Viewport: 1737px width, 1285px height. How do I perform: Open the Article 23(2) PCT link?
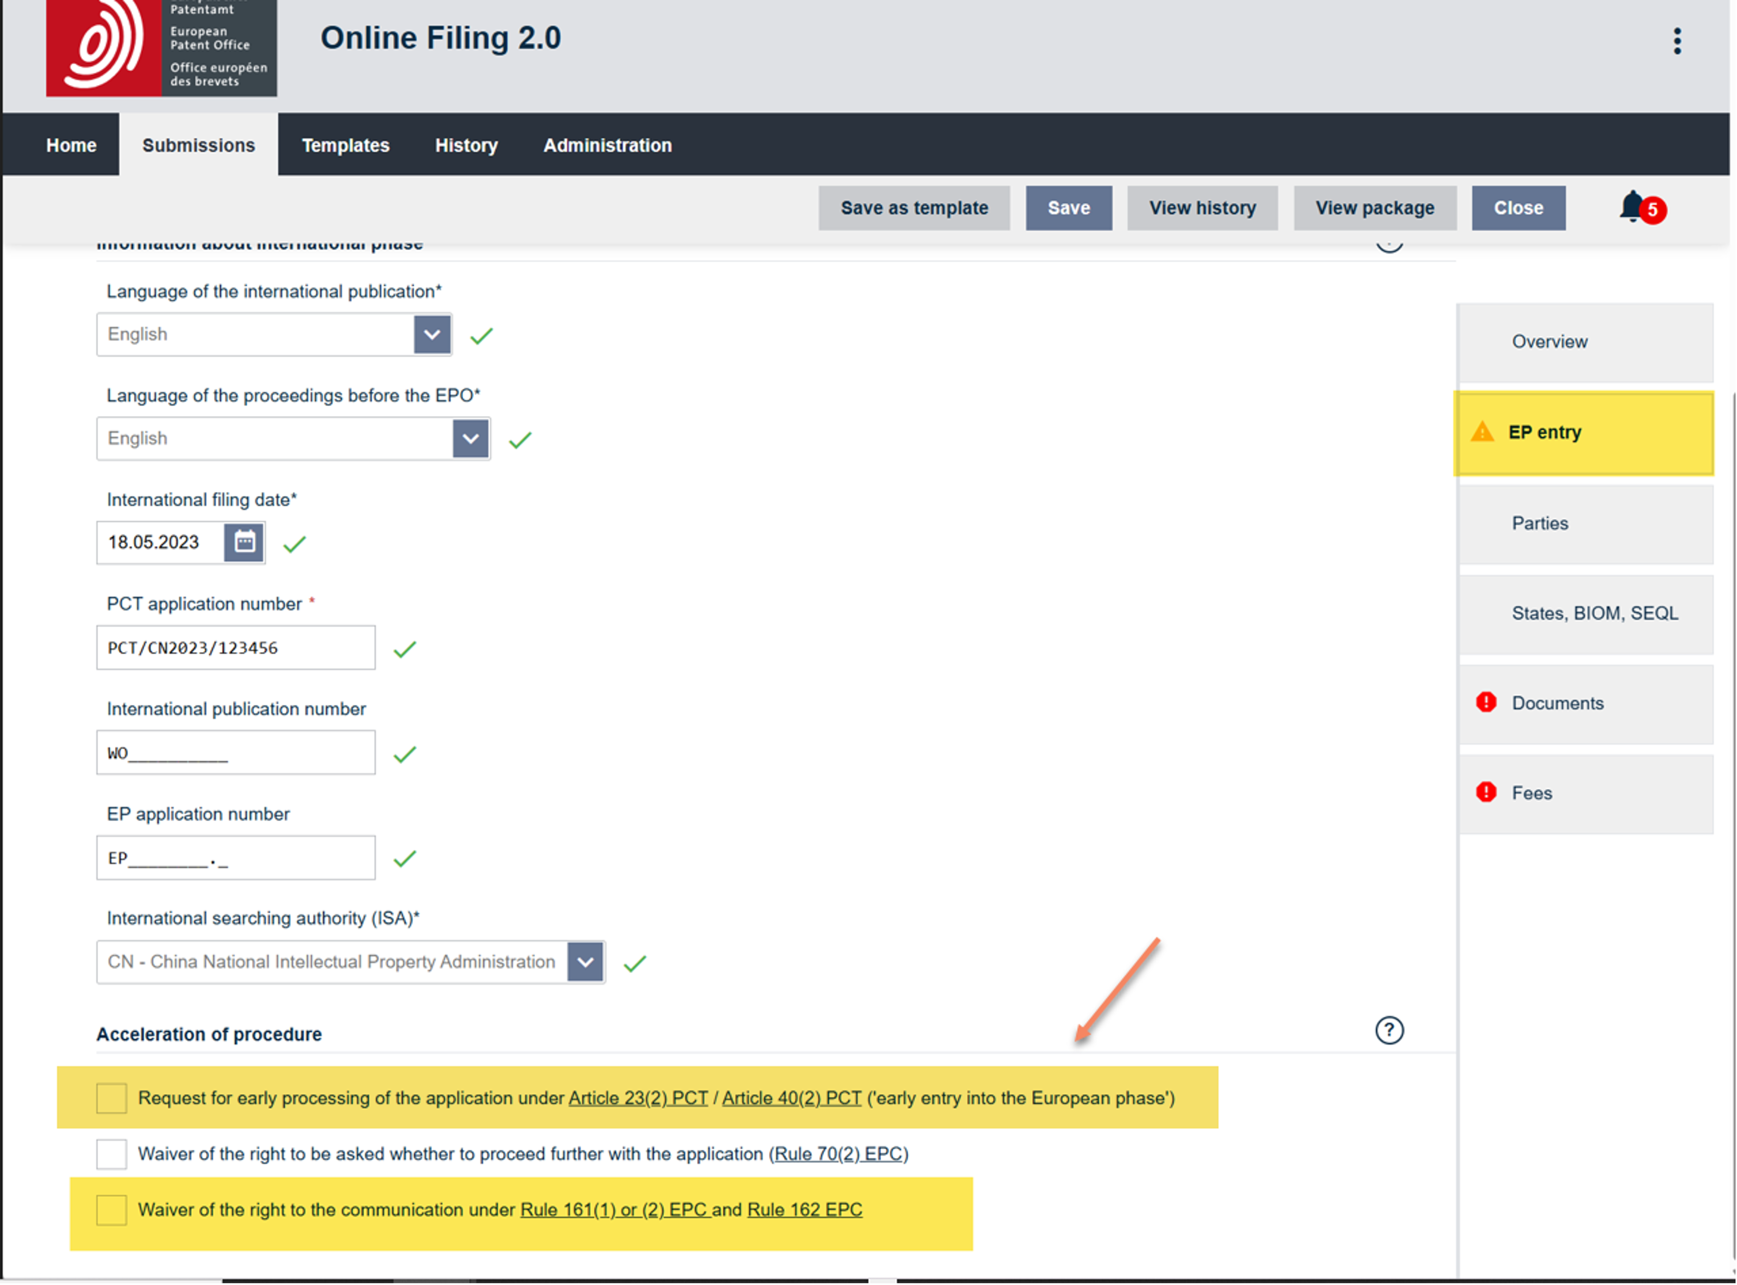coord(638,1098)
